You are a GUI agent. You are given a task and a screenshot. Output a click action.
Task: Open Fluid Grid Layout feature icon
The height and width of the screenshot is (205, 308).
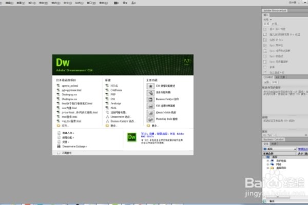(x=150, y=93)
